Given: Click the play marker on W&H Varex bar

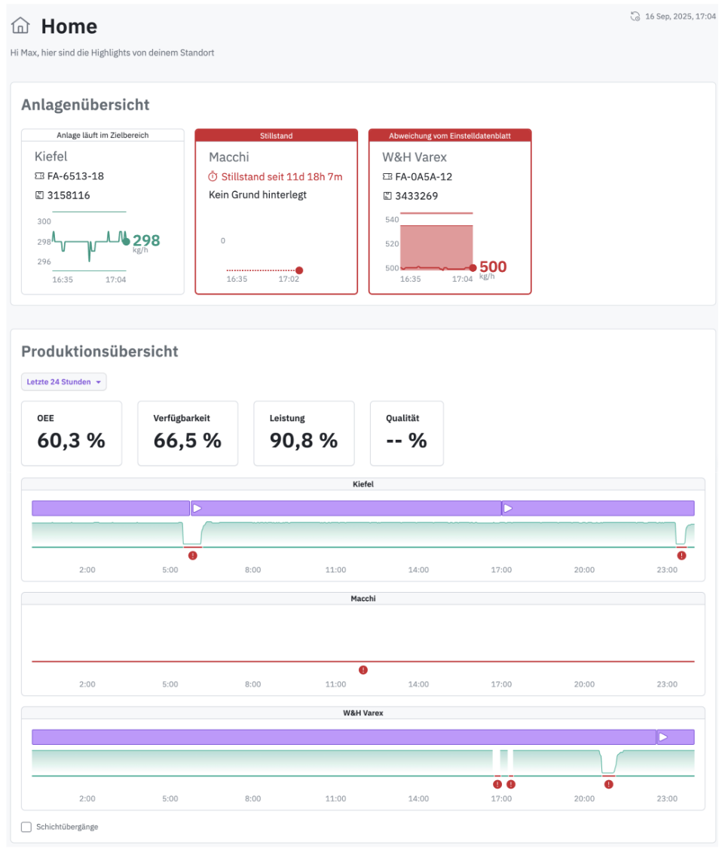Looking at the screenshot, I should click(x=663, y=737).
